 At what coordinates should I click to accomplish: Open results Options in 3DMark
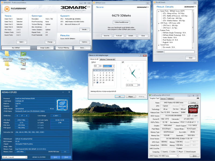[85, 42]
